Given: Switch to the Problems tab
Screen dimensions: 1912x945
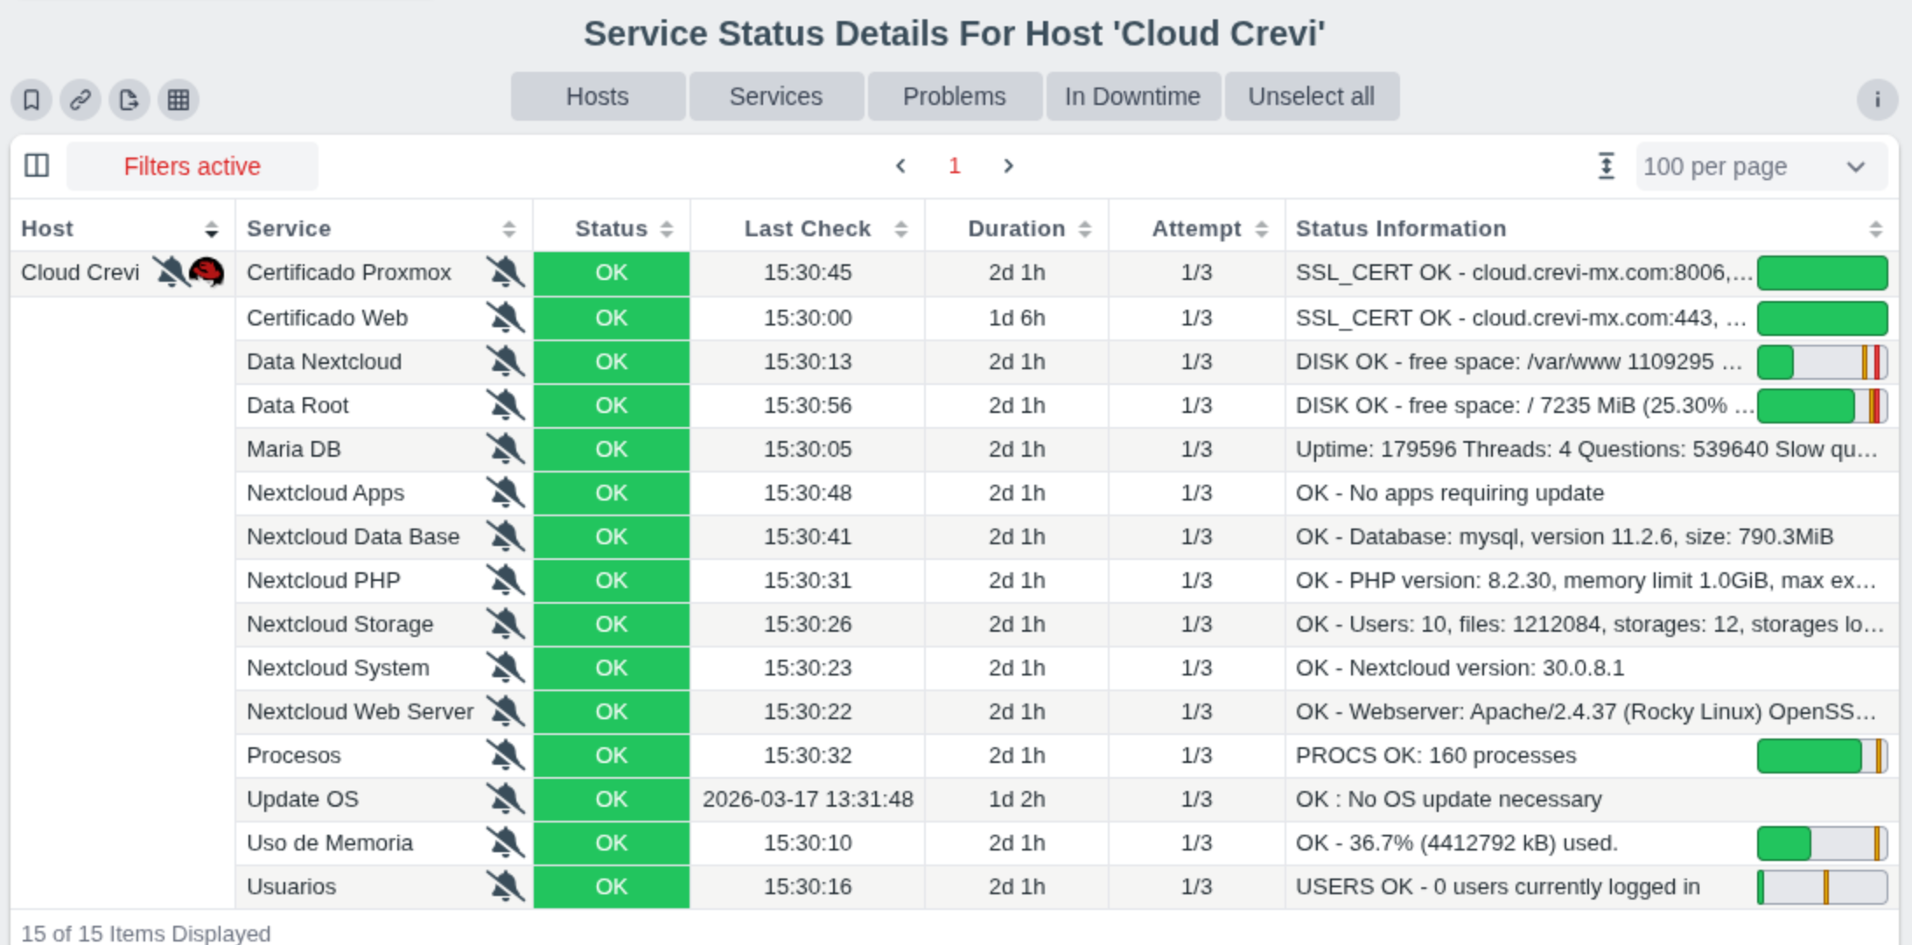Looking at the screenshot, I should [954, 96].
